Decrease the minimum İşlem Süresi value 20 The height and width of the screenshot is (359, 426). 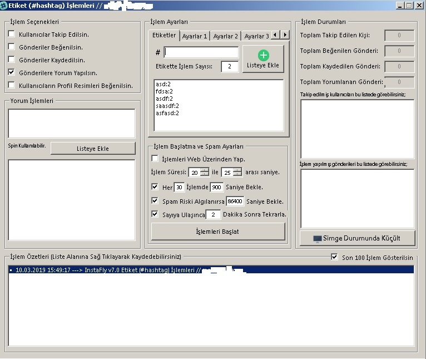click(x=205, y=174)
